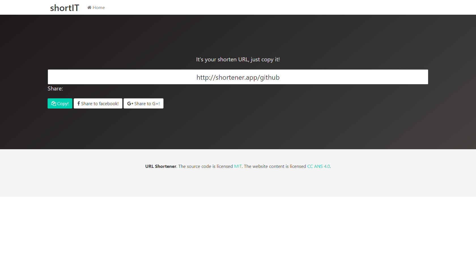Click the Copy! button
The image size is (476, 260).
point(60,103)
